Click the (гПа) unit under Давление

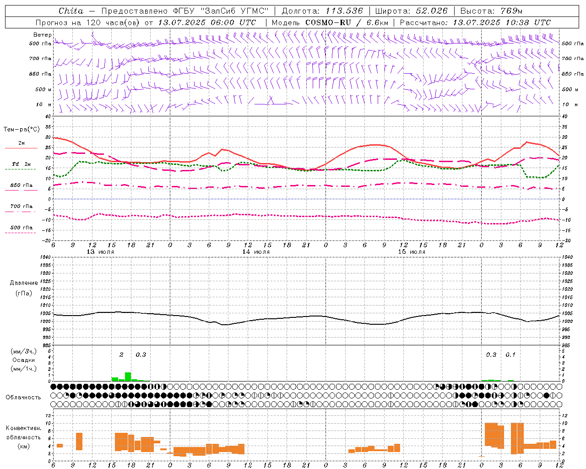tap(24, 293)
